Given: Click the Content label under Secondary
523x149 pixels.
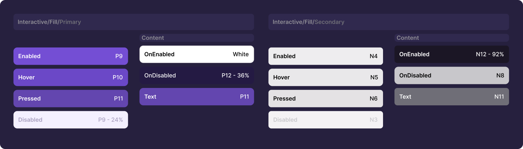Looking at the screenshot, I should (x=408, y=38).
